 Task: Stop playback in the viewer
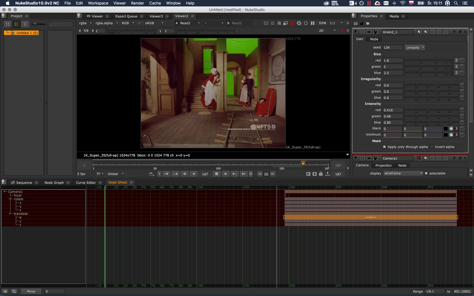pos(217,174)
